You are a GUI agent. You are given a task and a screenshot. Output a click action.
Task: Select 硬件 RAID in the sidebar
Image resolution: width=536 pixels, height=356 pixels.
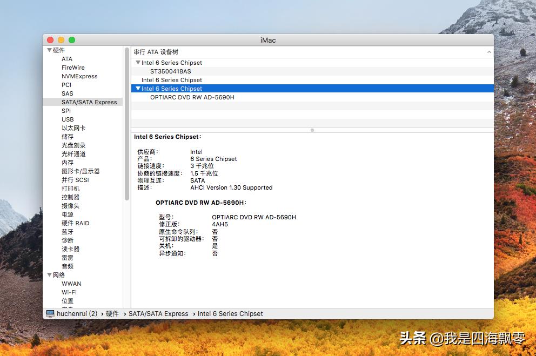pos(75,223)
